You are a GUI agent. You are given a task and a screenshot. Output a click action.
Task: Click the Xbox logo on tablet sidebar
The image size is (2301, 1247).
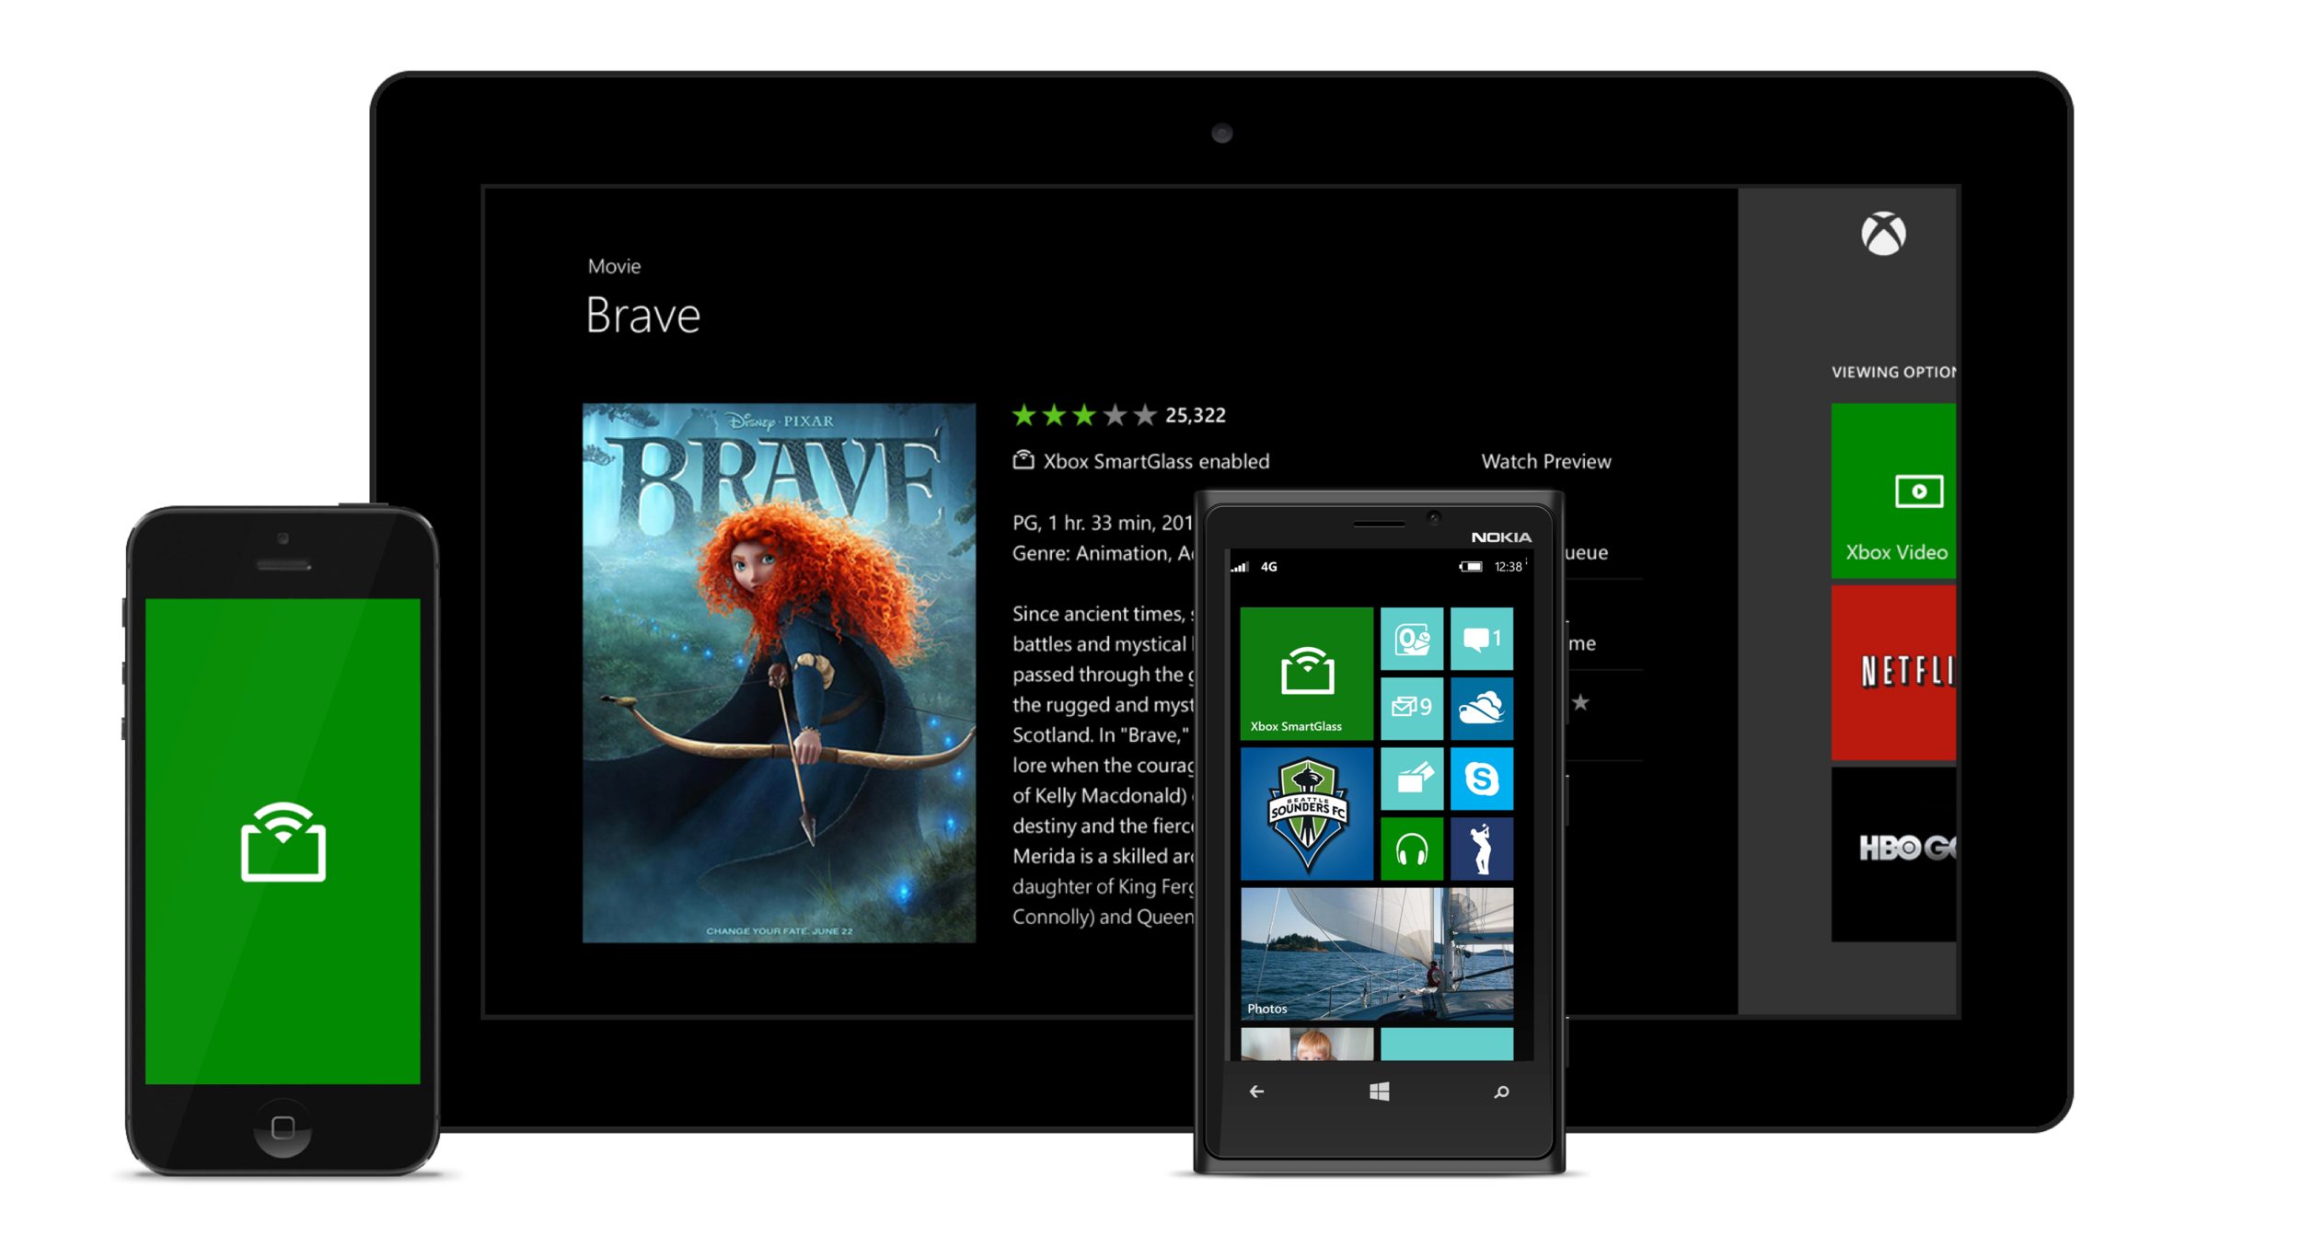click(1882, 234)
